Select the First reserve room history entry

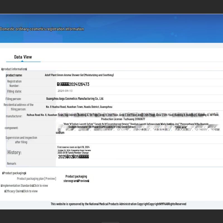[73, 147]
